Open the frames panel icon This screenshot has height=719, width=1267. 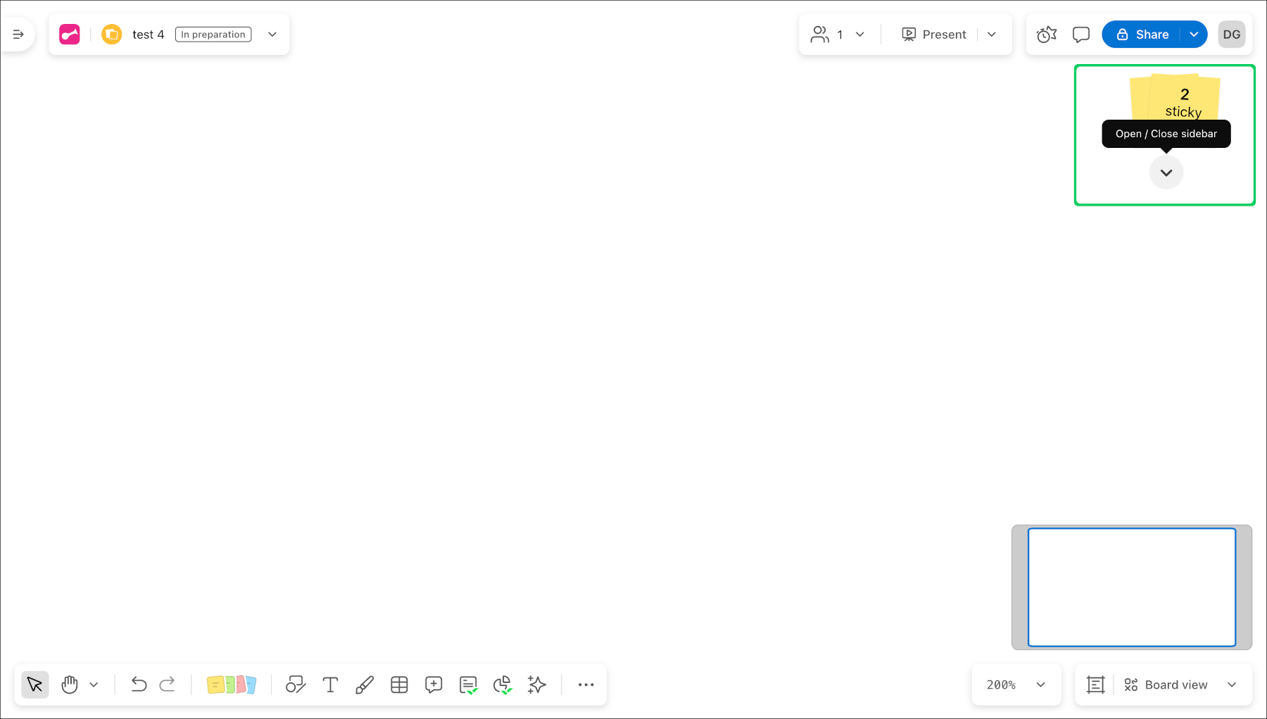tap(1095, 684)
